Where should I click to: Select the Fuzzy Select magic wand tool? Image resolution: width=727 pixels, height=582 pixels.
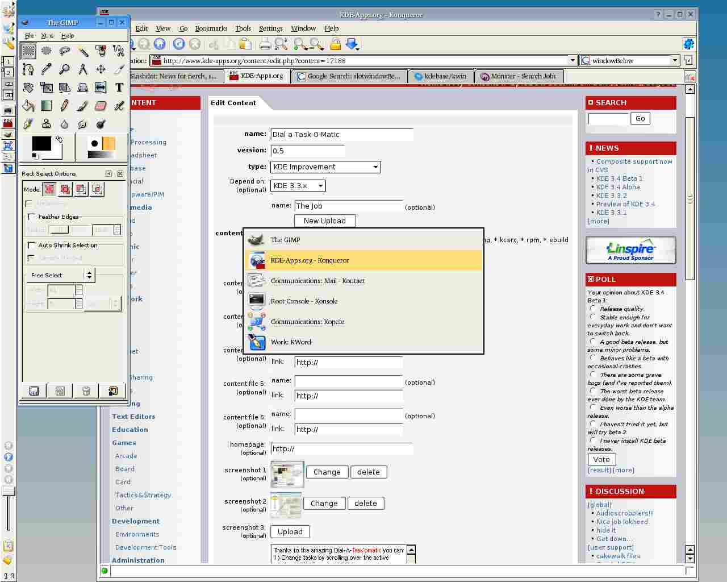83,51
